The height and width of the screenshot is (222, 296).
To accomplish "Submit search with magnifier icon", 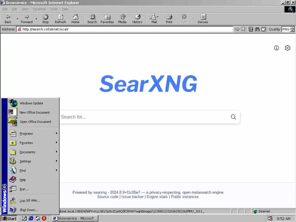I will coord(233,117).
